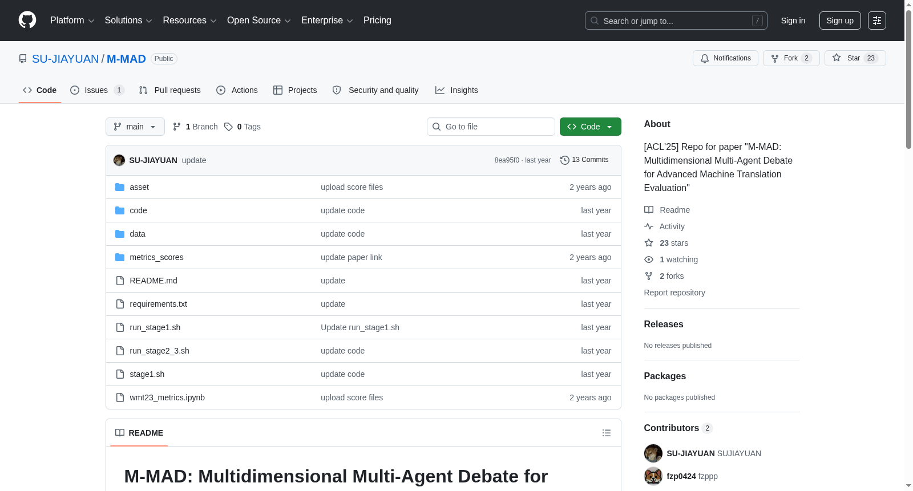Click the star icon next to 23 stars
Image resolution: width=913 pixels, height=491 pixels.
(649, 243)
